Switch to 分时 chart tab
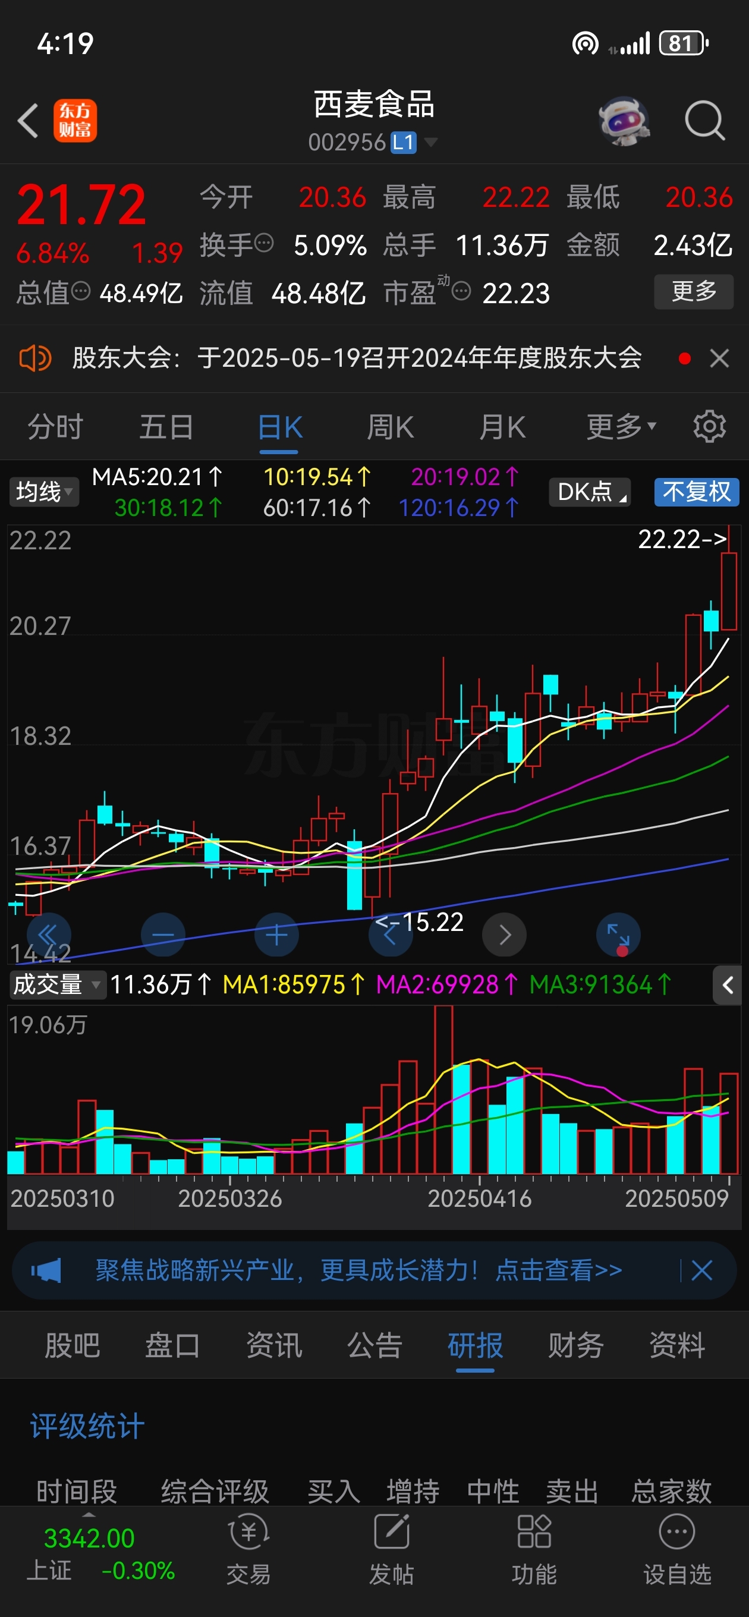The image size is (749, 1617). pos(55,427)
